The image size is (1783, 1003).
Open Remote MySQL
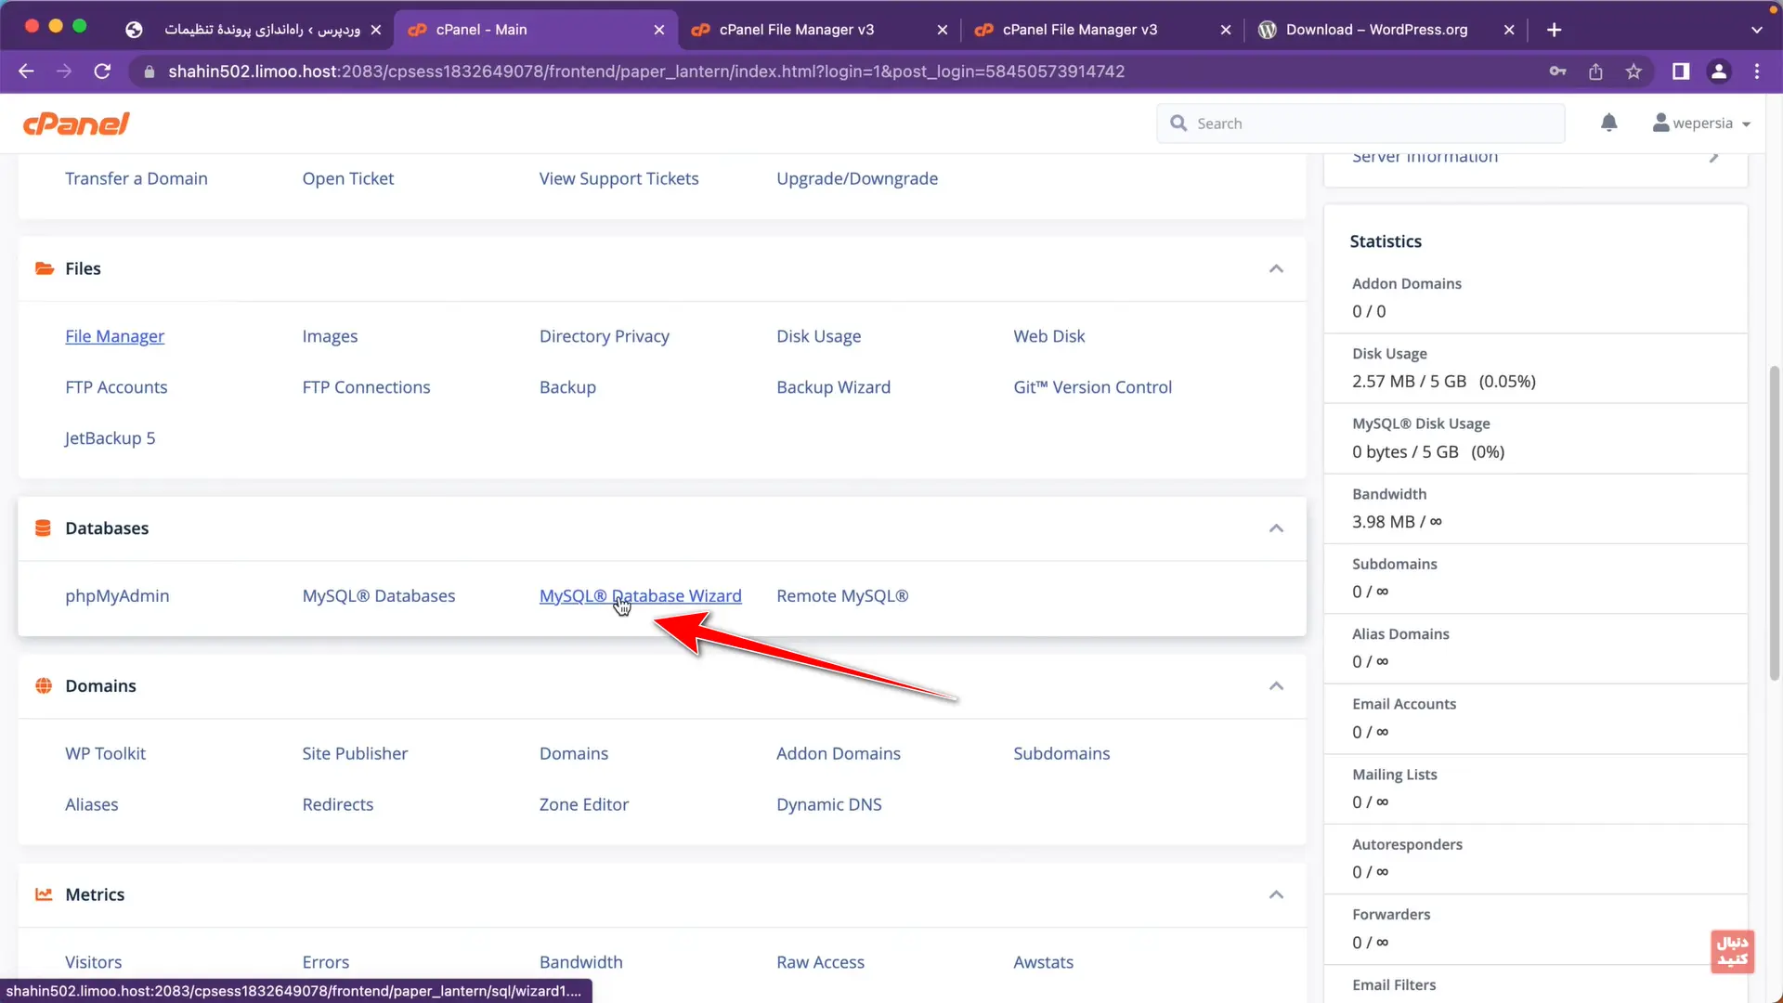[842, 596]
